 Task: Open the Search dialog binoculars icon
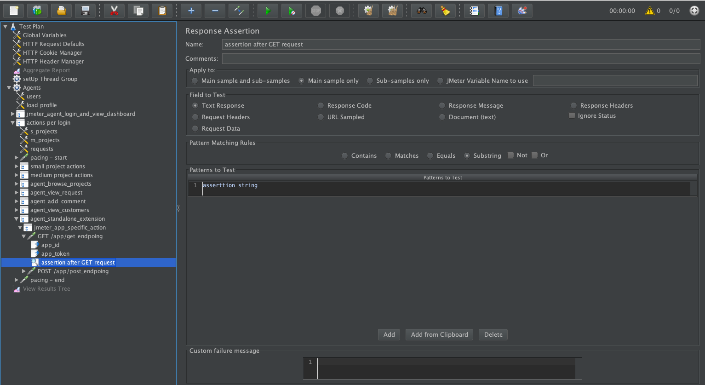421,10
